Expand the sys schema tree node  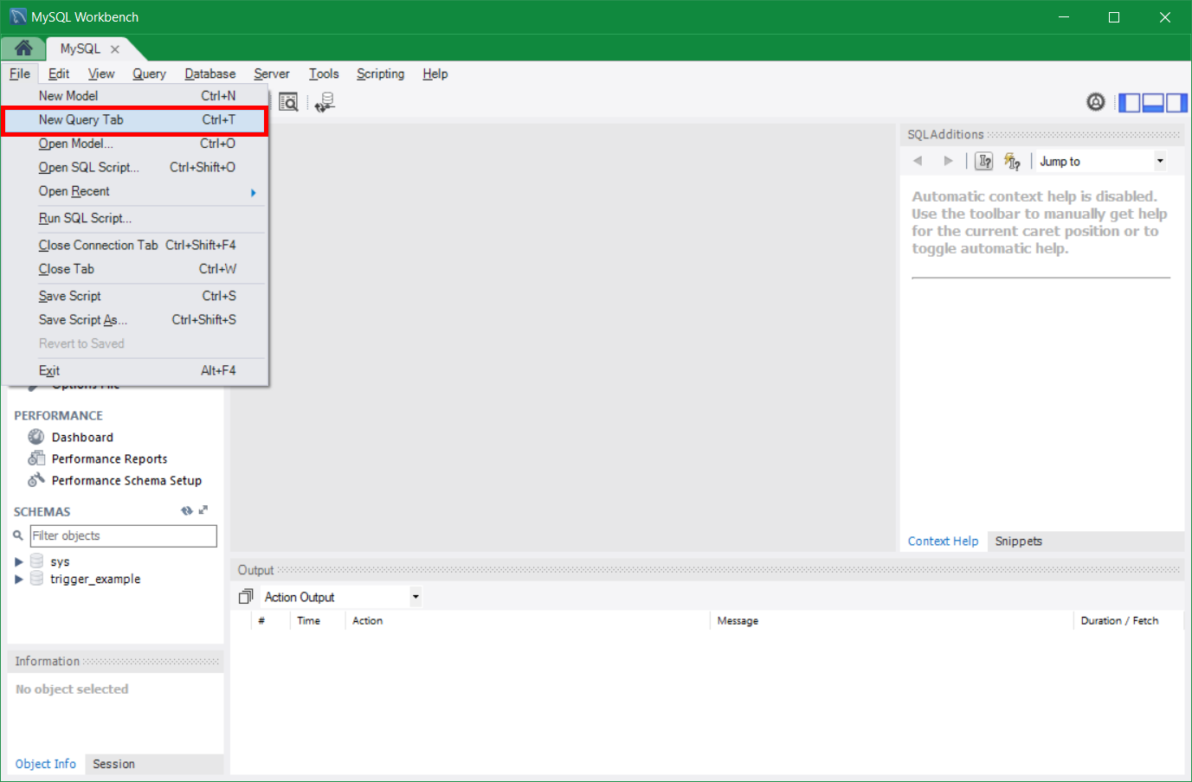coord(19,561)
